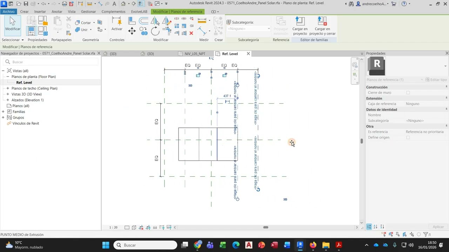Viewport: 449px width, 252px height.
Task: Select the Rotate tool icon
Action: pos(155,31)
